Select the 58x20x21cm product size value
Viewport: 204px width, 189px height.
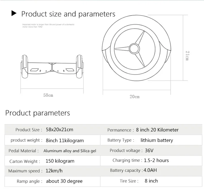click(59, 130)
